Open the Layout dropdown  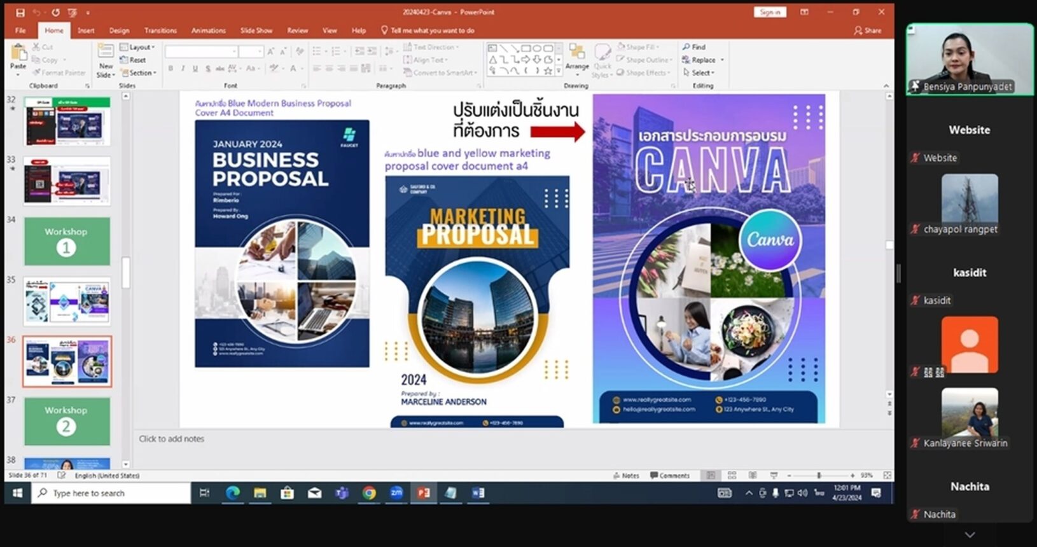pyautogui.click(x=137, y=47)
